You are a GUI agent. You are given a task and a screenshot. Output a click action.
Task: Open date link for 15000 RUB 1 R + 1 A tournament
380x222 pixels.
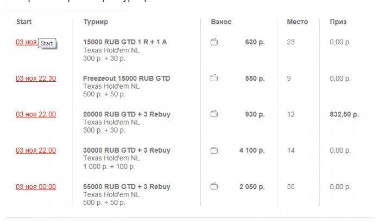point(26,42)
